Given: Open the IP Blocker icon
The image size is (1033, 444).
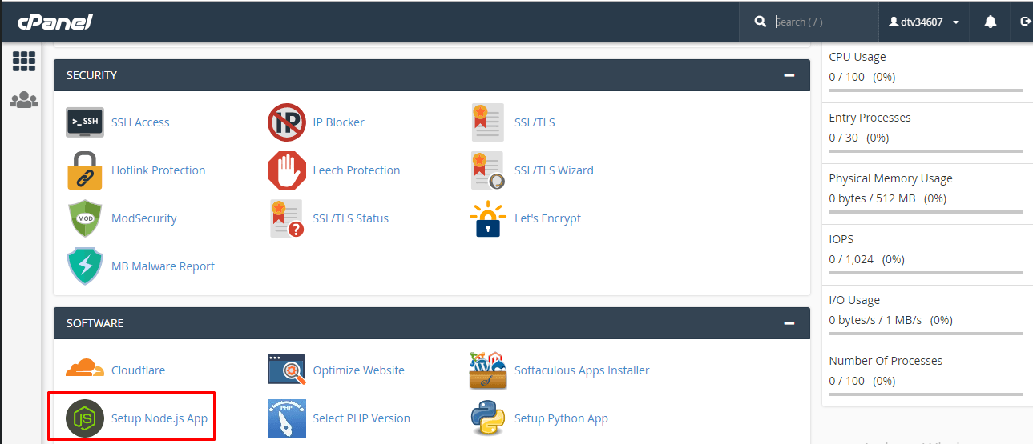Looking at the screenshot, I should (286, 122).
